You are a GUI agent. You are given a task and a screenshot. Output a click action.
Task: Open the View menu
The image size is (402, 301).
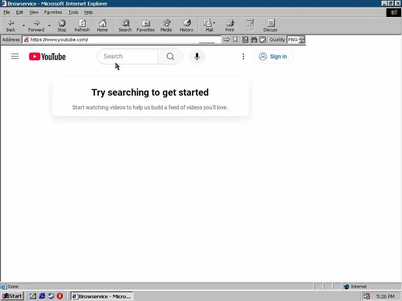pyautogui.click(x=34, y=12)
